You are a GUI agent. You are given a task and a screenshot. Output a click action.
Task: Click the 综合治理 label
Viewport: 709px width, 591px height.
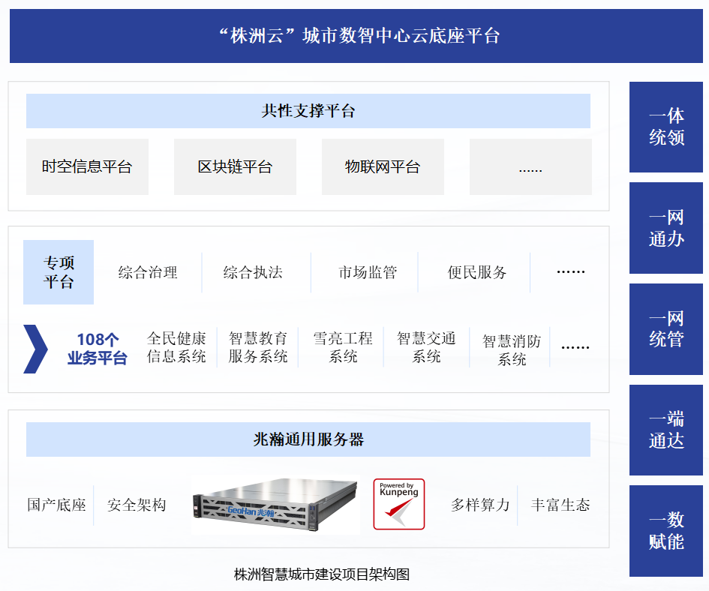(x=148, y=272)
